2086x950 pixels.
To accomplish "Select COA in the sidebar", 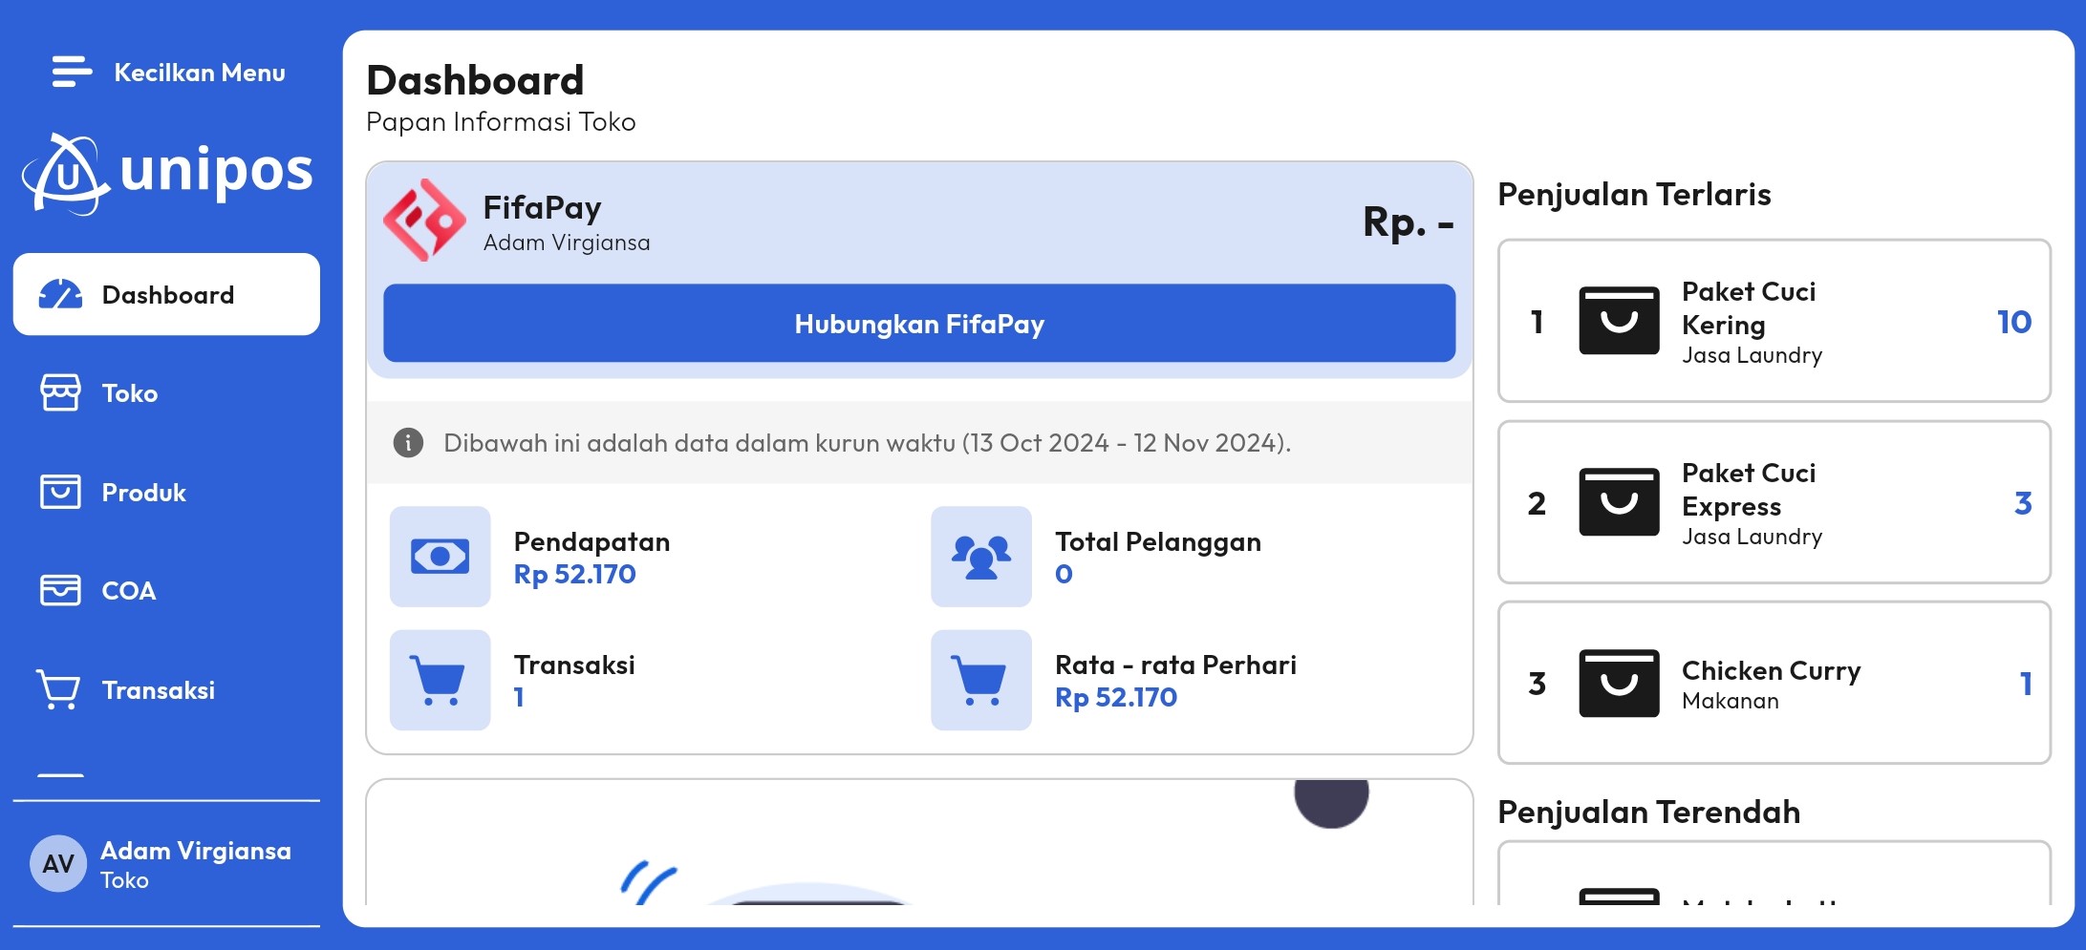I will pos(128,591).
